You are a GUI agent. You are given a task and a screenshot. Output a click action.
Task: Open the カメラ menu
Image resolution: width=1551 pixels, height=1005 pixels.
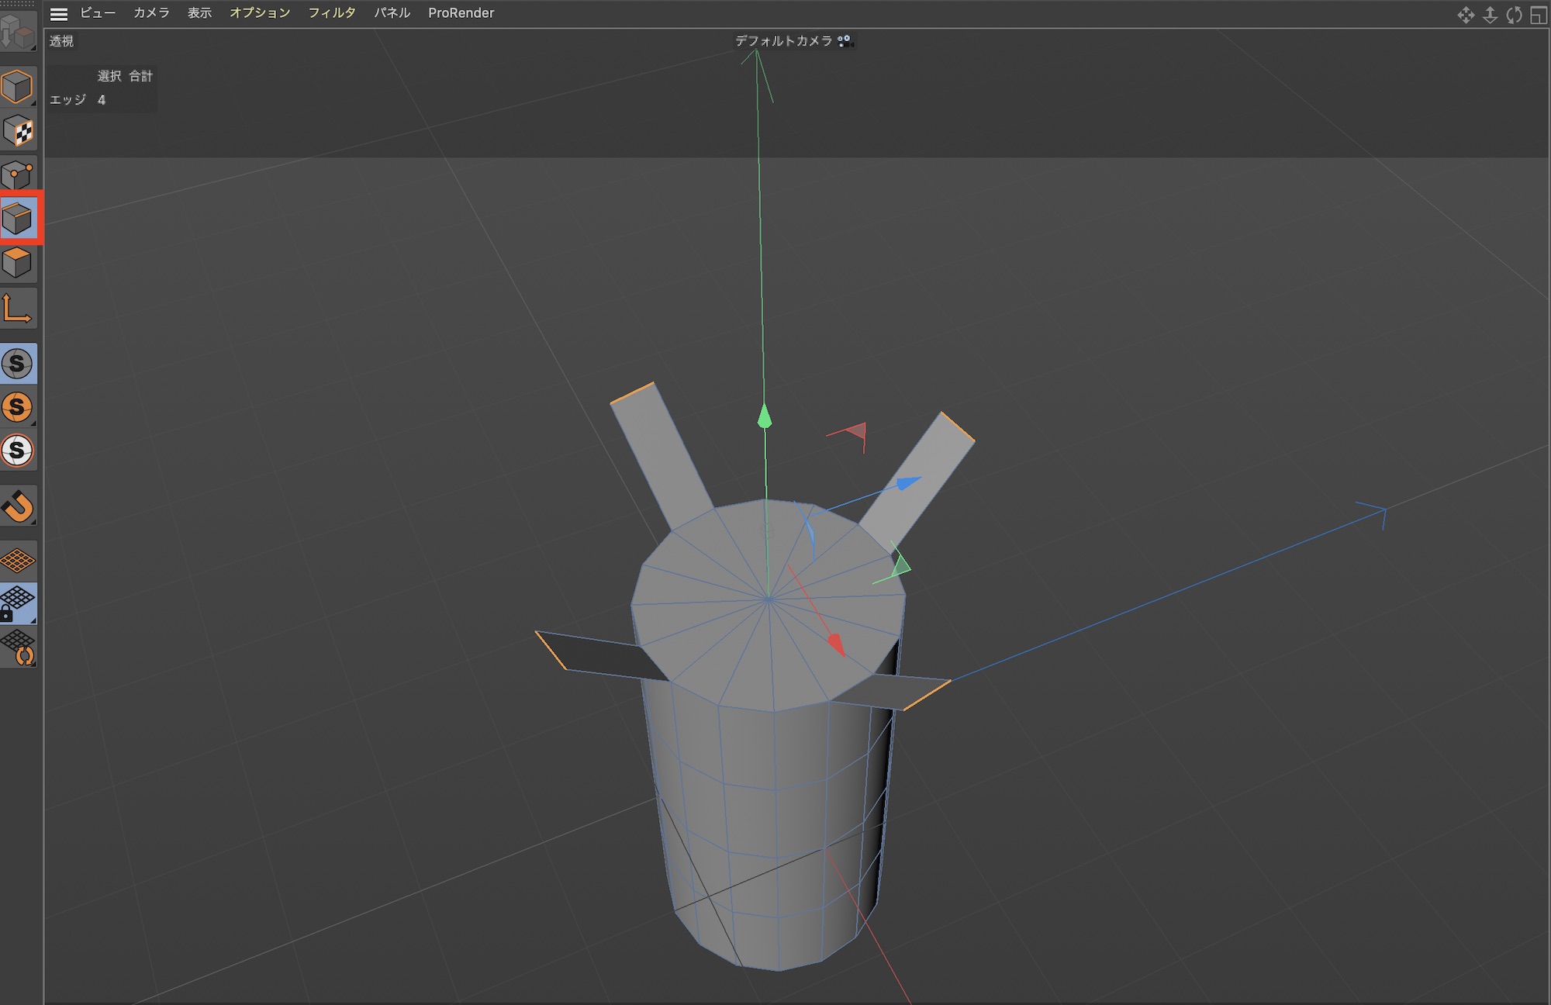point(151,13)
